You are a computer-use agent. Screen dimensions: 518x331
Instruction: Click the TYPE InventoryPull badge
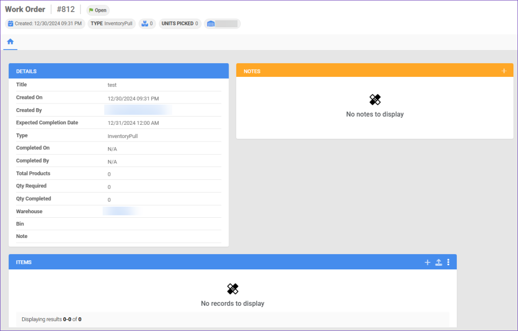tap(111, 23)
